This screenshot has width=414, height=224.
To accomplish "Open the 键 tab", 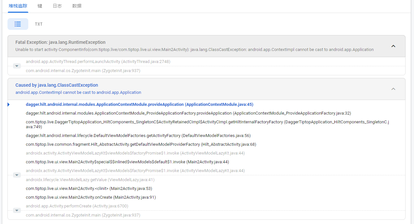I will (x=40, y=6).
